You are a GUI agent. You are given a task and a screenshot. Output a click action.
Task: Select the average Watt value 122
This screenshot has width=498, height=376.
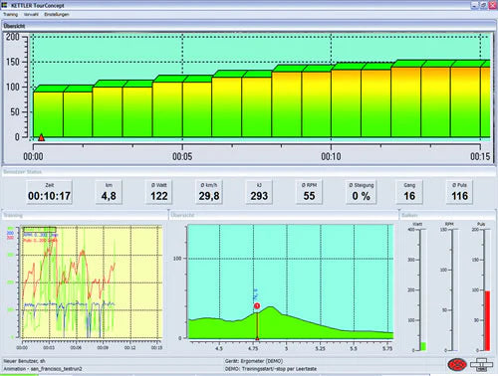click(x=159, y=196)
